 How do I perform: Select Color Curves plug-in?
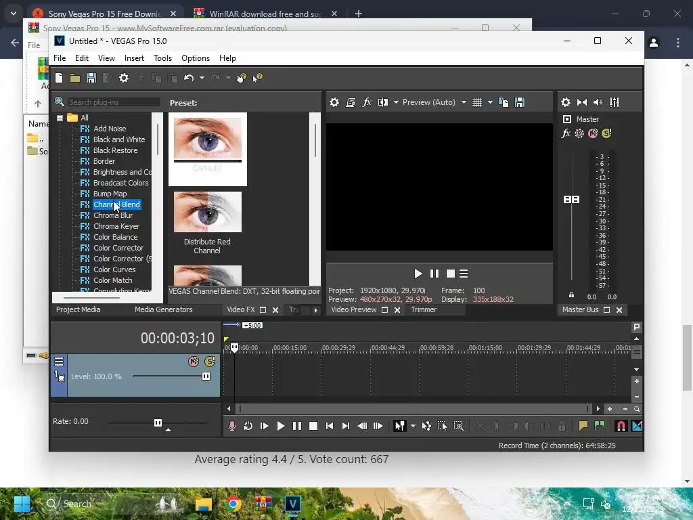pyautogui.click(x=114, y=269)
